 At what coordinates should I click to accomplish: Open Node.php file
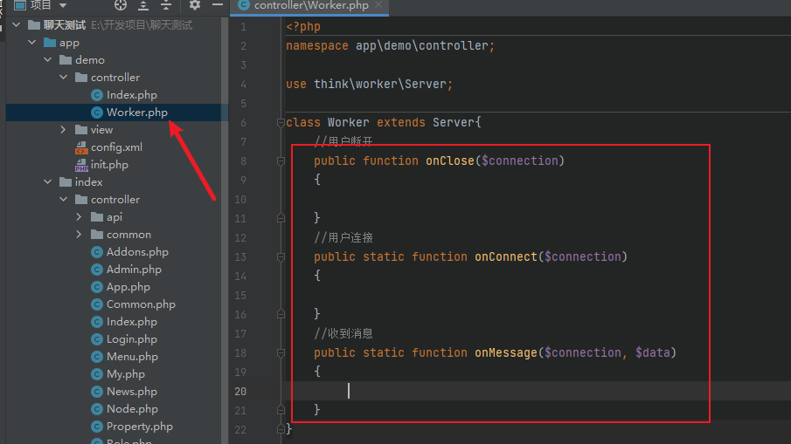(x=132, y=409)
